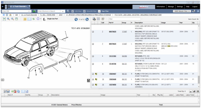Viewport: 201px width, 108px height.
Task: Zoom out of the illustration
Action: [12, 19]
